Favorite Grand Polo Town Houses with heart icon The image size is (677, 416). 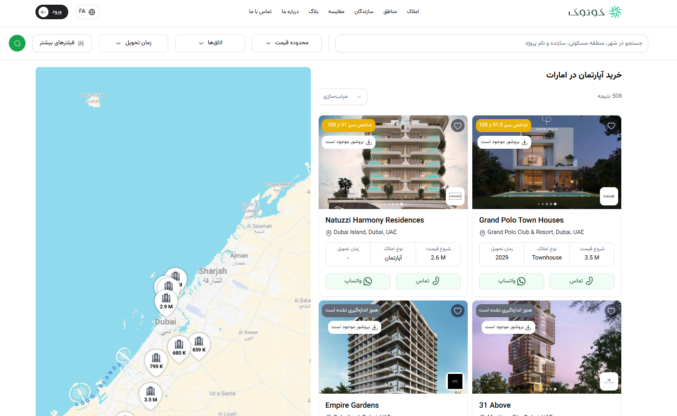pyautogui.click(x=611, y=126)
